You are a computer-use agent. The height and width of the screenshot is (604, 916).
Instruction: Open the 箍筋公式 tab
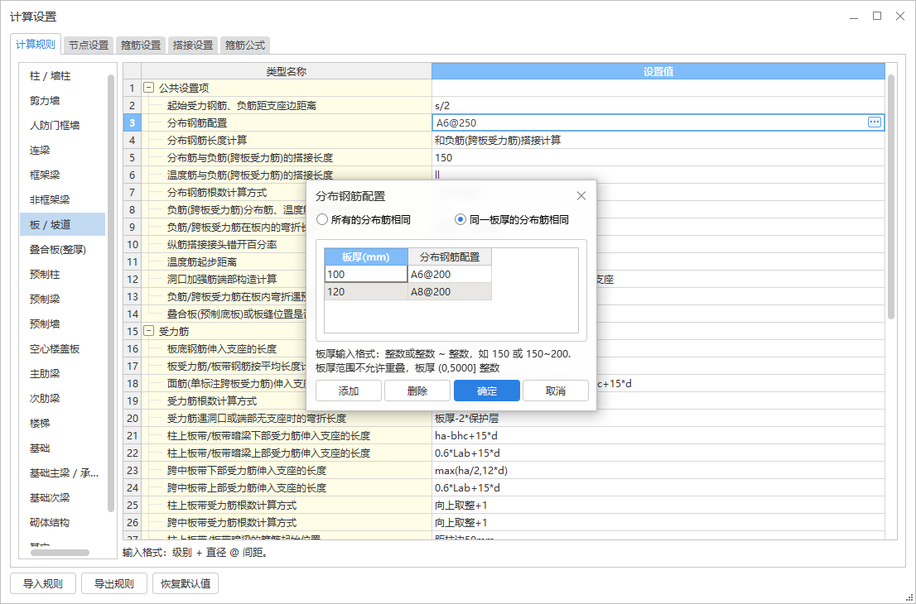tap(246, 46)
